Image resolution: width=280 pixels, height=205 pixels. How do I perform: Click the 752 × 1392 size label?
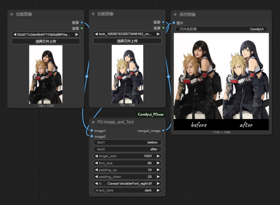[x=127, y=105]
